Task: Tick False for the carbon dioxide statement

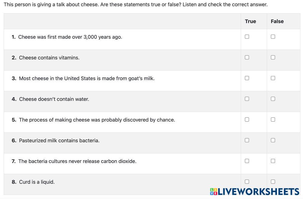Action: tap(273, 161)
